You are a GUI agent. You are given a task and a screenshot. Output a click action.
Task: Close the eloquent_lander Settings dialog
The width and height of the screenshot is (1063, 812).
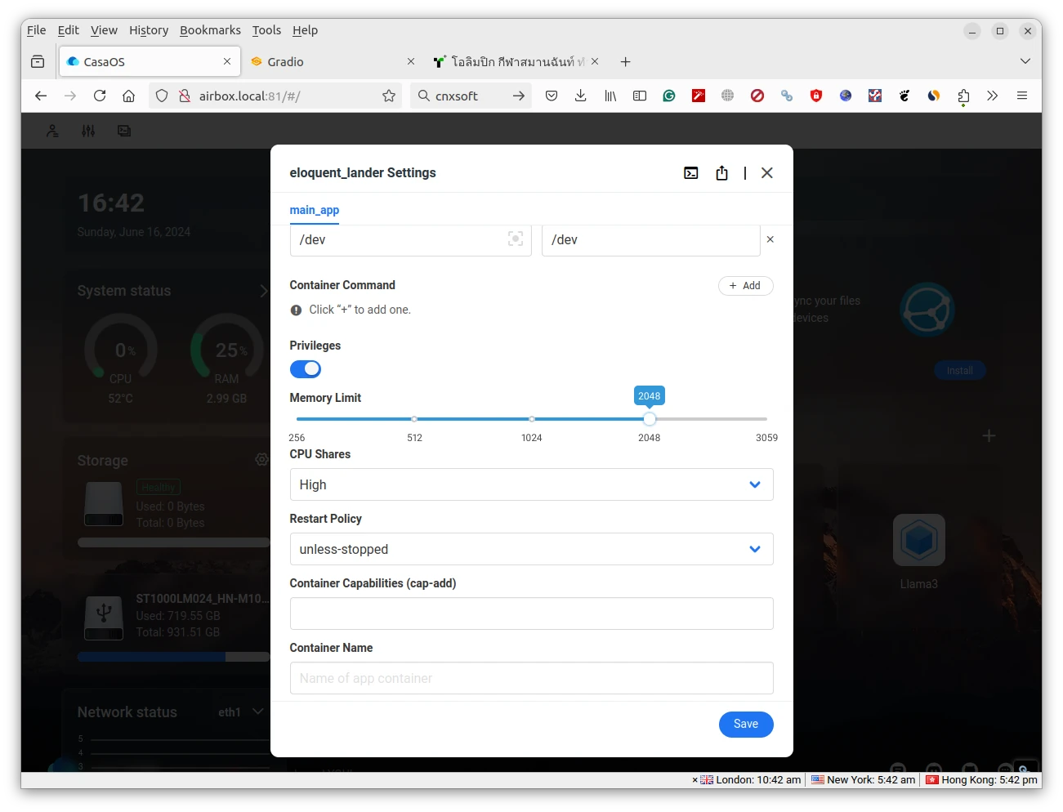pos(767,173)
